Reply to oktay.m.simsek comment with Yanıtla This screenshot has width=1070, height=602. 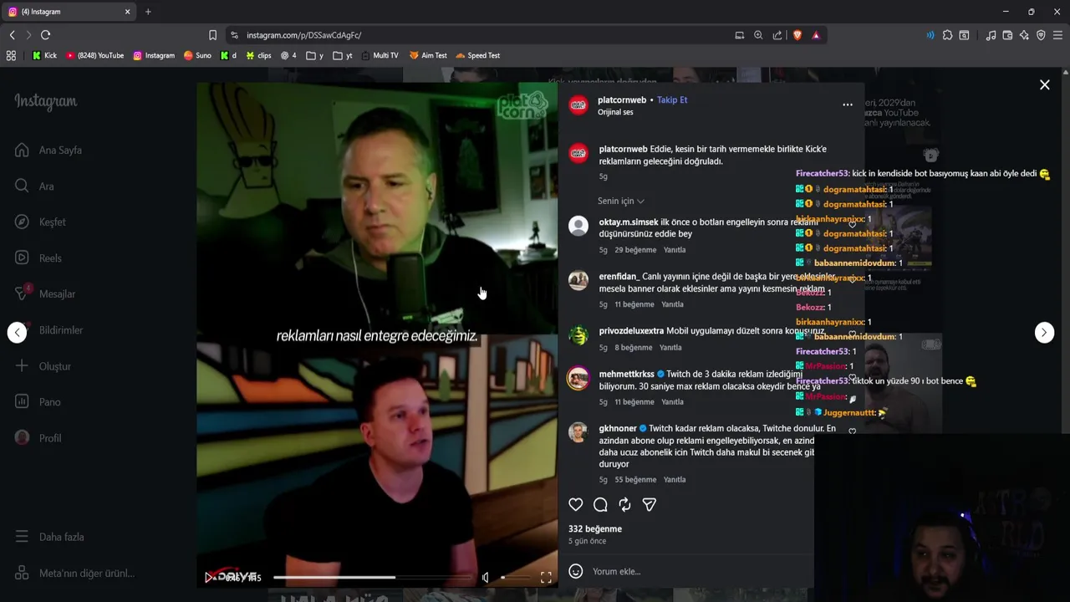[675, 250]
